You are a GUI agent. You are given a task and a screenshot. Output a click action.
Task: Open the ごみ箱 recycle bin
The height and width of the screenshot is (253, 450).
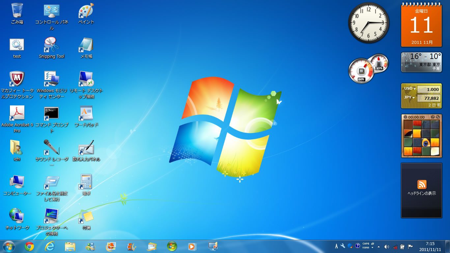17,12
